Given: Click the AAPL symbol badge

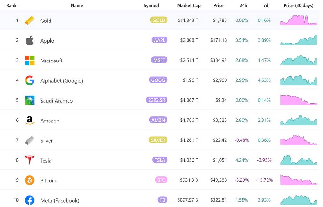Looking at the screenshot, I should coord(159,40).
